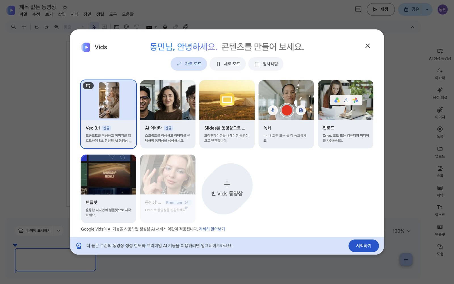454x284 pixels.
Task: Click the 재생 play button
Action: click(381, 10)
